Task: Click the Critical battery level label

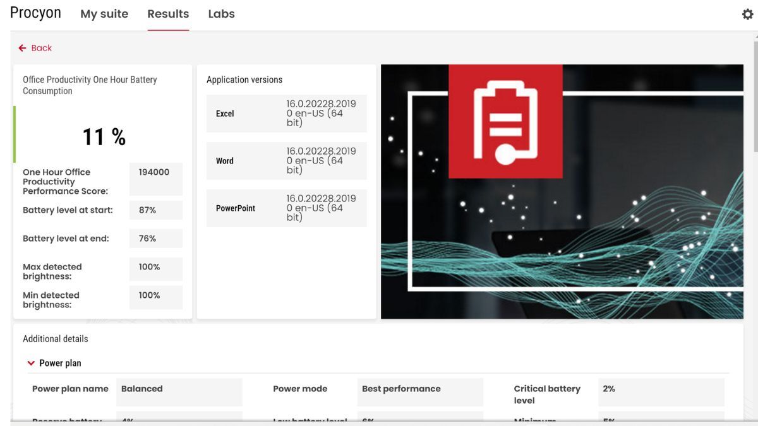Action: pos(547,394)
